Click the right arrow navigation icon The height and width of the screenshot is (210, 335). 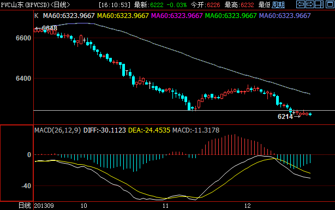(309, 4)
